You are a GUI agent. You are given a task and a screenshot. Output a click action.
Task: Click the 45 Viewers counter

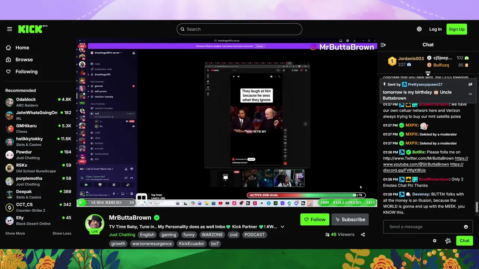[340, 235]
